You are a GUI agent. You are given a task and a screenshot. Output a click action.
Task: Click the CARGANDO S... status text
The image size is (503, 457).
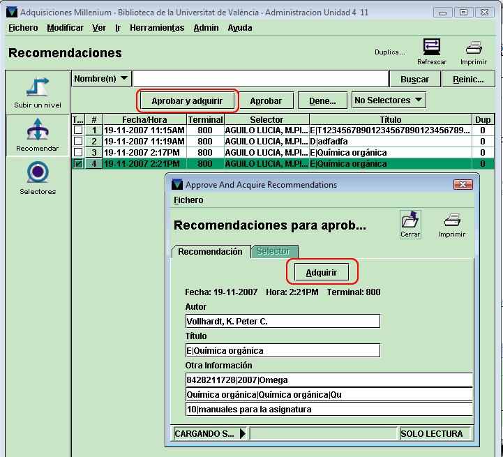(x=204, y=433)
